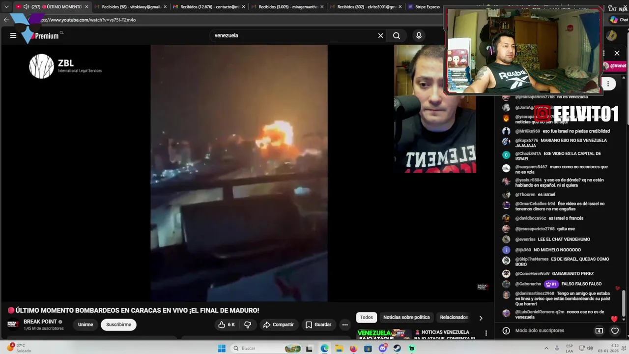This screenshot has height=354, width=629.
Task: Share the video via Compartir
Action: pos(278,324)
